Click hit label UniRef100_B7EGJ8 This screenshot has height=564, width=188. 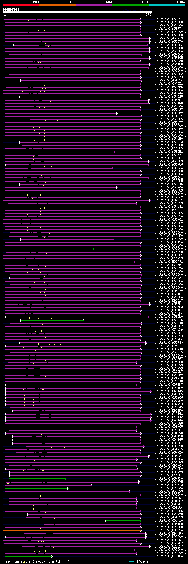click(x=169, y=382)
